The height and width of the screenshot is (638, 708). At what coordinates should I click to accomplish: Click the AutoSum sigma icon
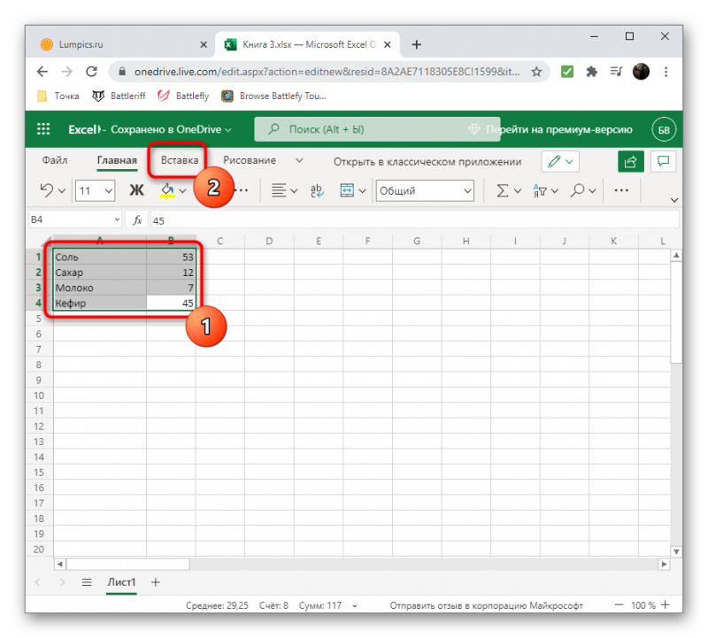(x=502, y=190)
